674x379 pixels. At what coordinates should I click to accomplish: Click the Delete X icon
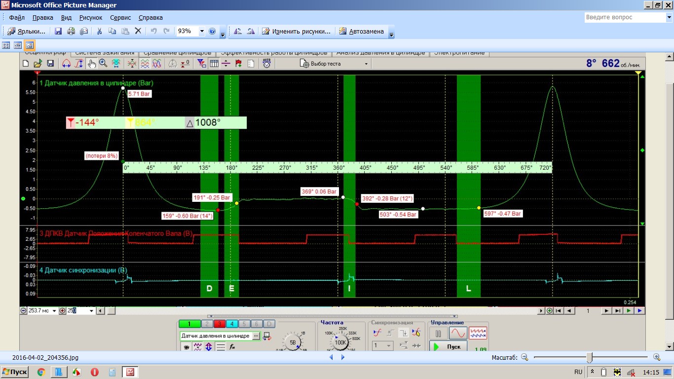[x=138, y=31]
